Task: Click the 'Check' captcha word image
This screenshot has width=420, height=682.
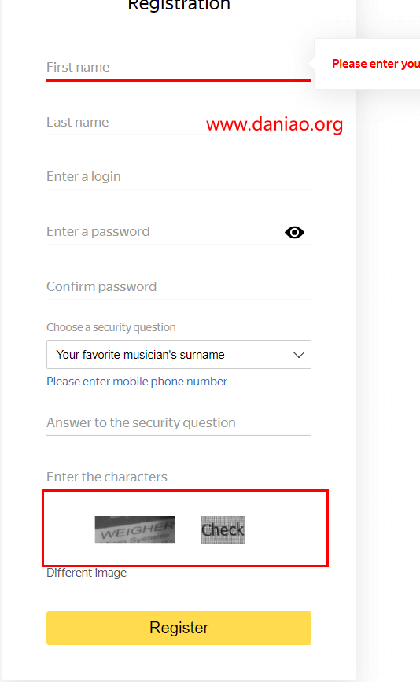Action: pos(223,529)
